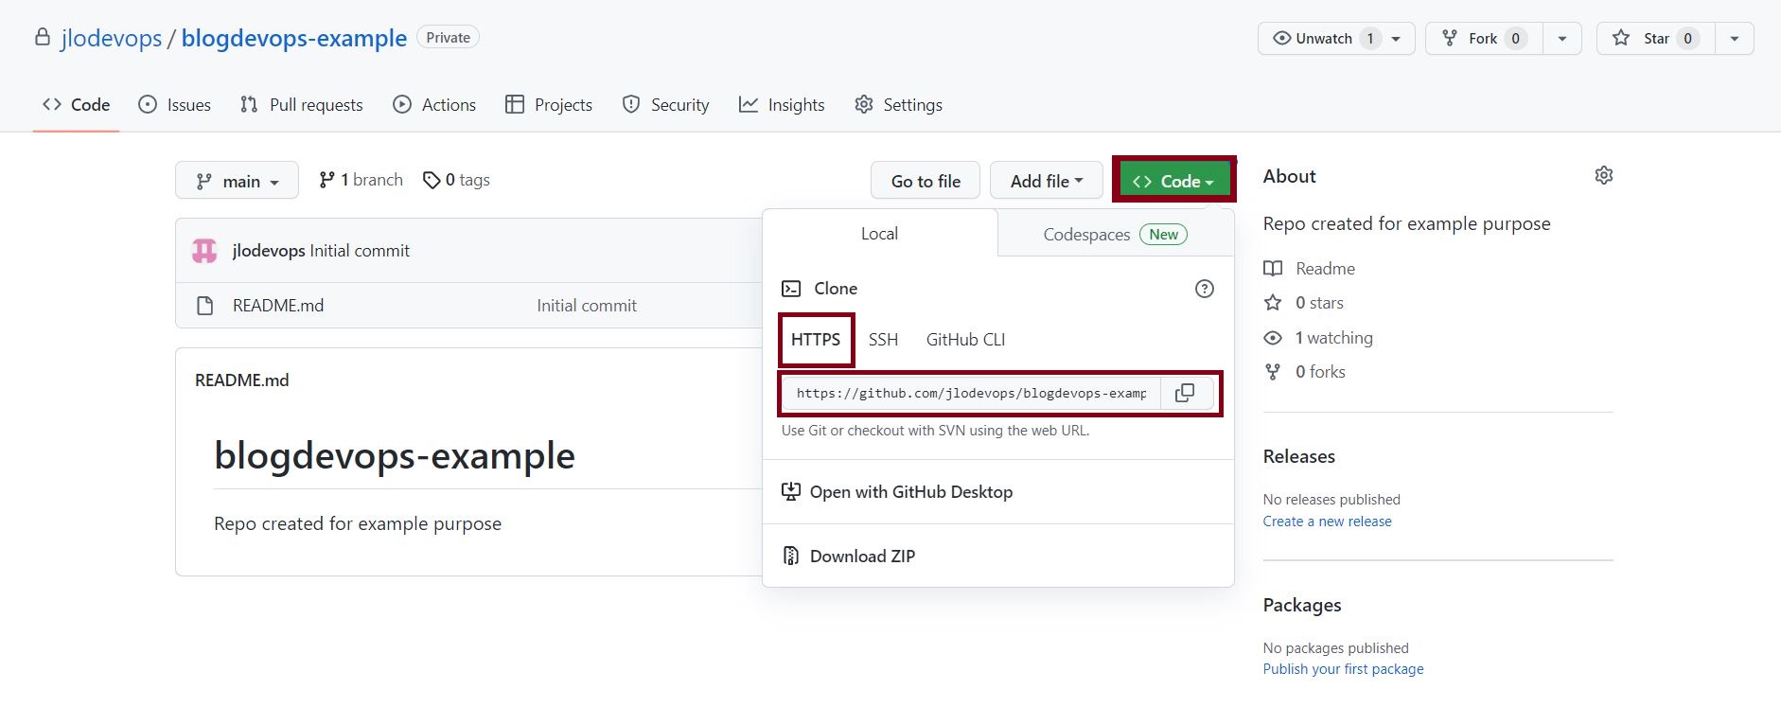
Task: Click Go to file button
Action: tap(926, 181)
